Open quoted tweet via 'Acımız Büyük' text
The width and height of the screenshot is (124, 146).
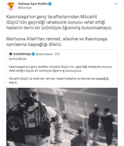[x=18, y=59]
